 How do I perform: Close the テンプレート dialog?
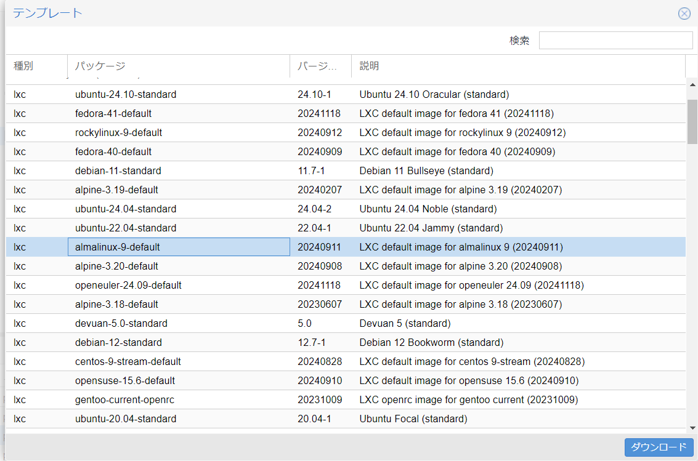tap(684, 14)
